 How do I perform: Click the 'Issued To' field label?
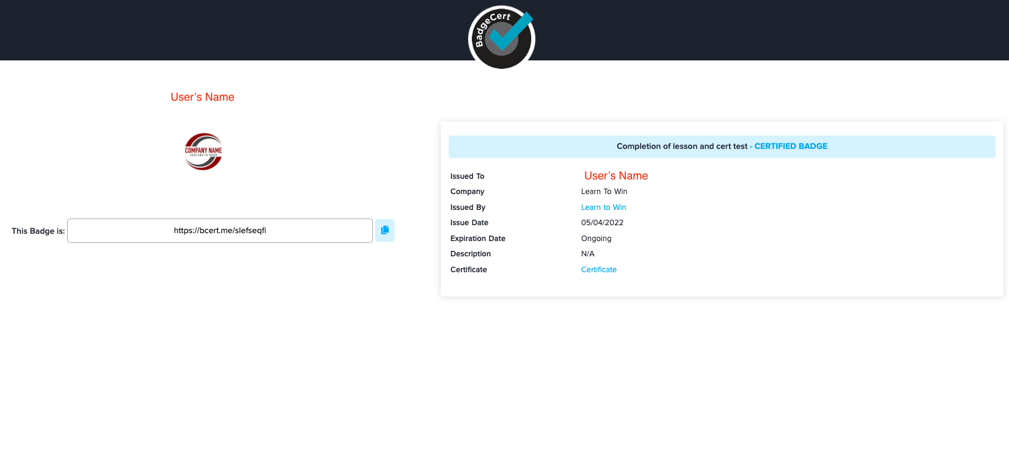467,176
